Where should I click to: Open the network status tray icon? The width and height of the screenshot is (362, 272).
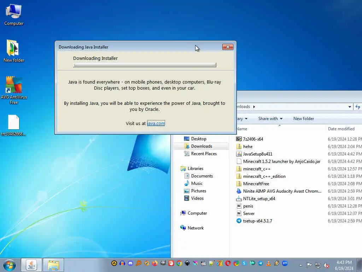(x=318, y=265)
